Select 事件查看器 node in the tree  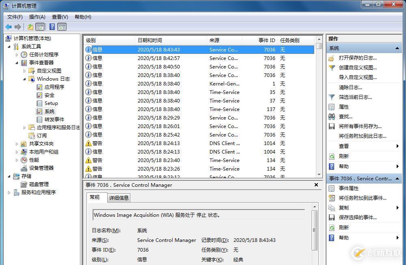(41, 62)
